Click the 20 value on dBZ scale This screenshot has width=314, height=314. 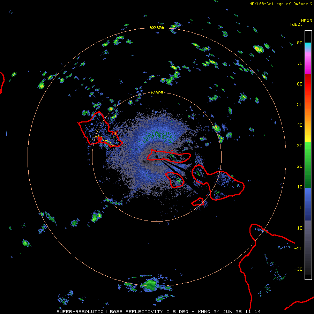coord(300,166)
